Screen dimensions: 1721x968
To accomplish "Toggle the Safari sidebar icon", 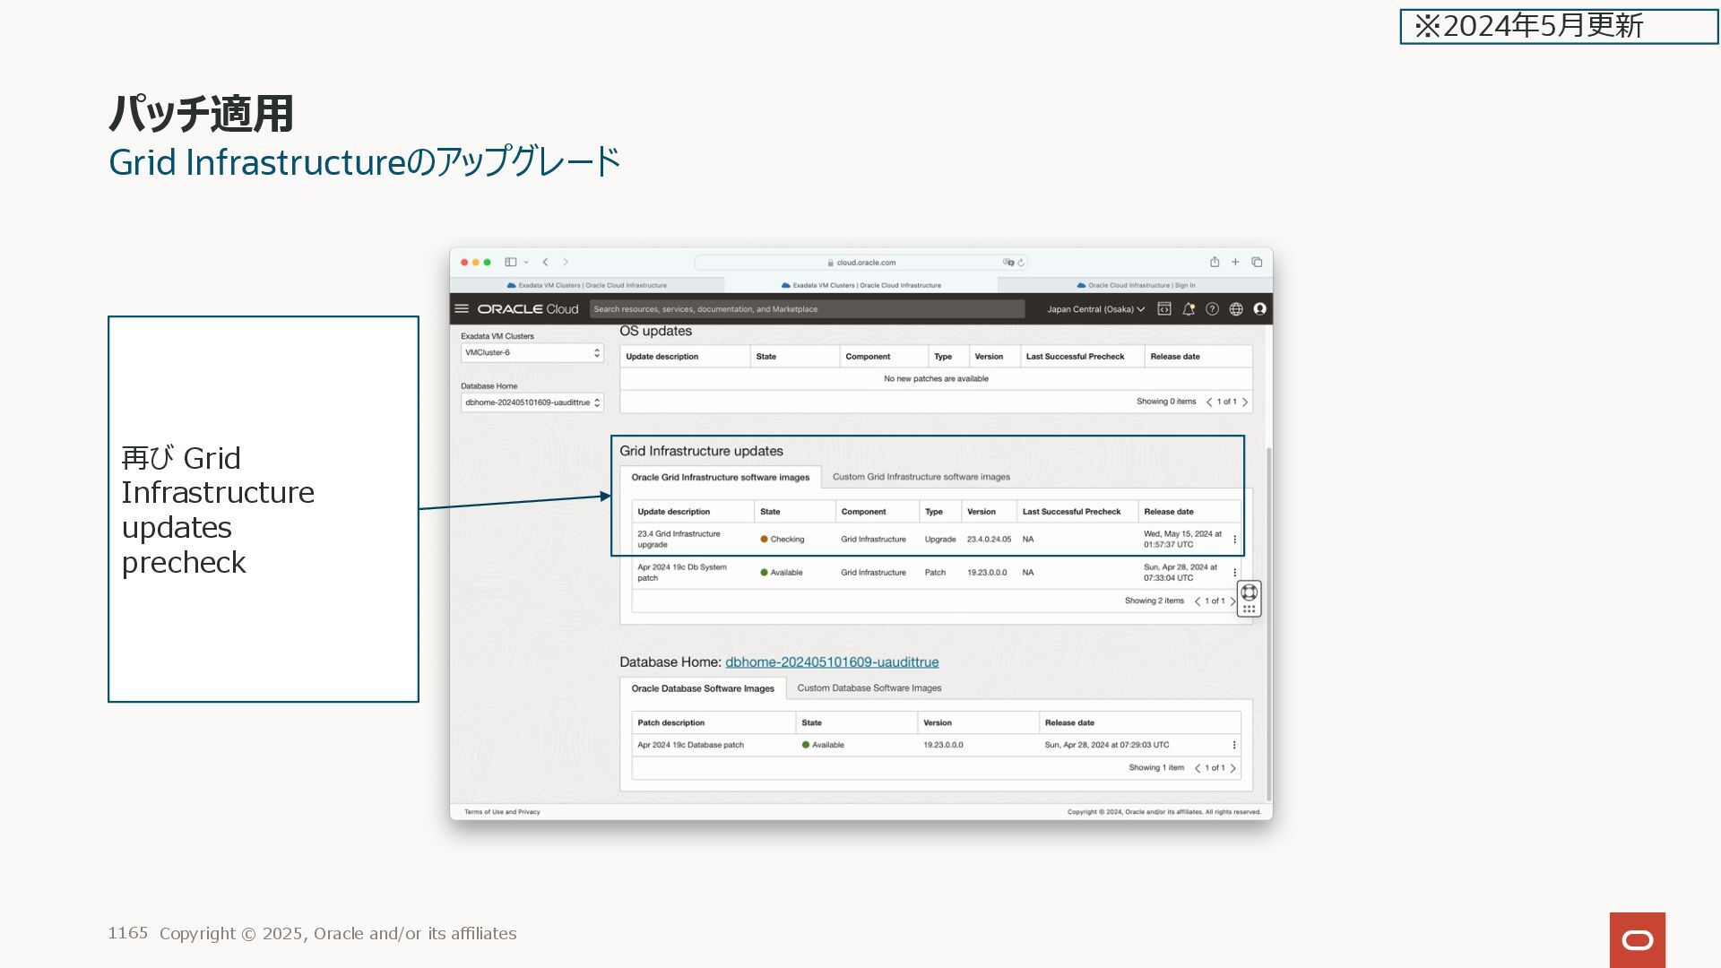I will (x=510, y=262).
